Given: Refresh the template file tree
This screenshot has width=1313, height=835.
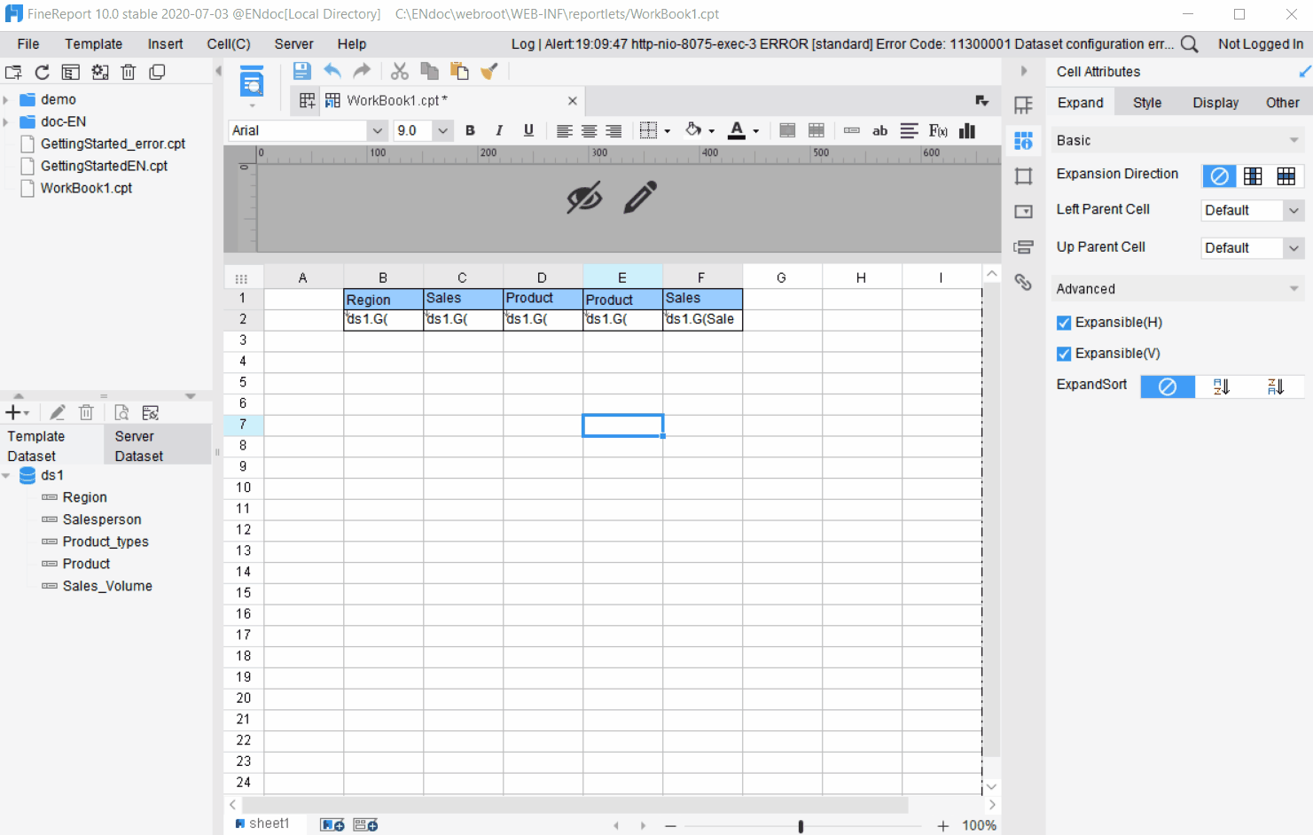Looking at the screenshot, I should click(42, 73).
